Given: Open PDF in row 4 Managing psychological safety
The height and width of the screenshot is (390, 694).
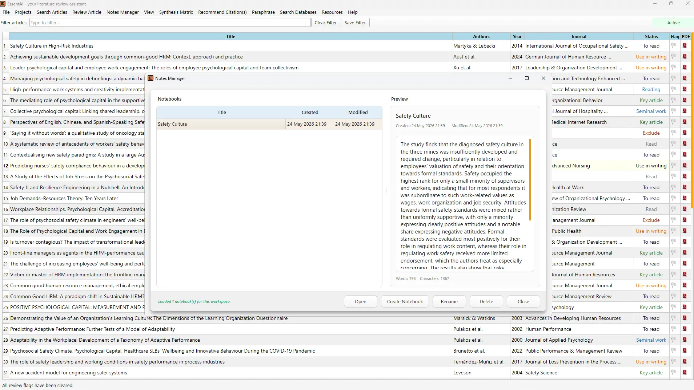Looking at the screenshot, I should 685,78.
